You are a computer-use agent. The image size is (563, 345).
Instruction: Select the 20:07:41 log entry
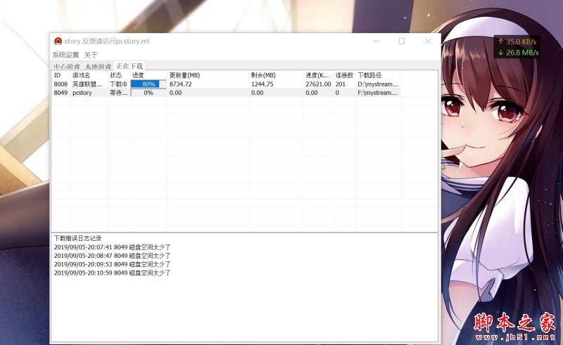112,247
